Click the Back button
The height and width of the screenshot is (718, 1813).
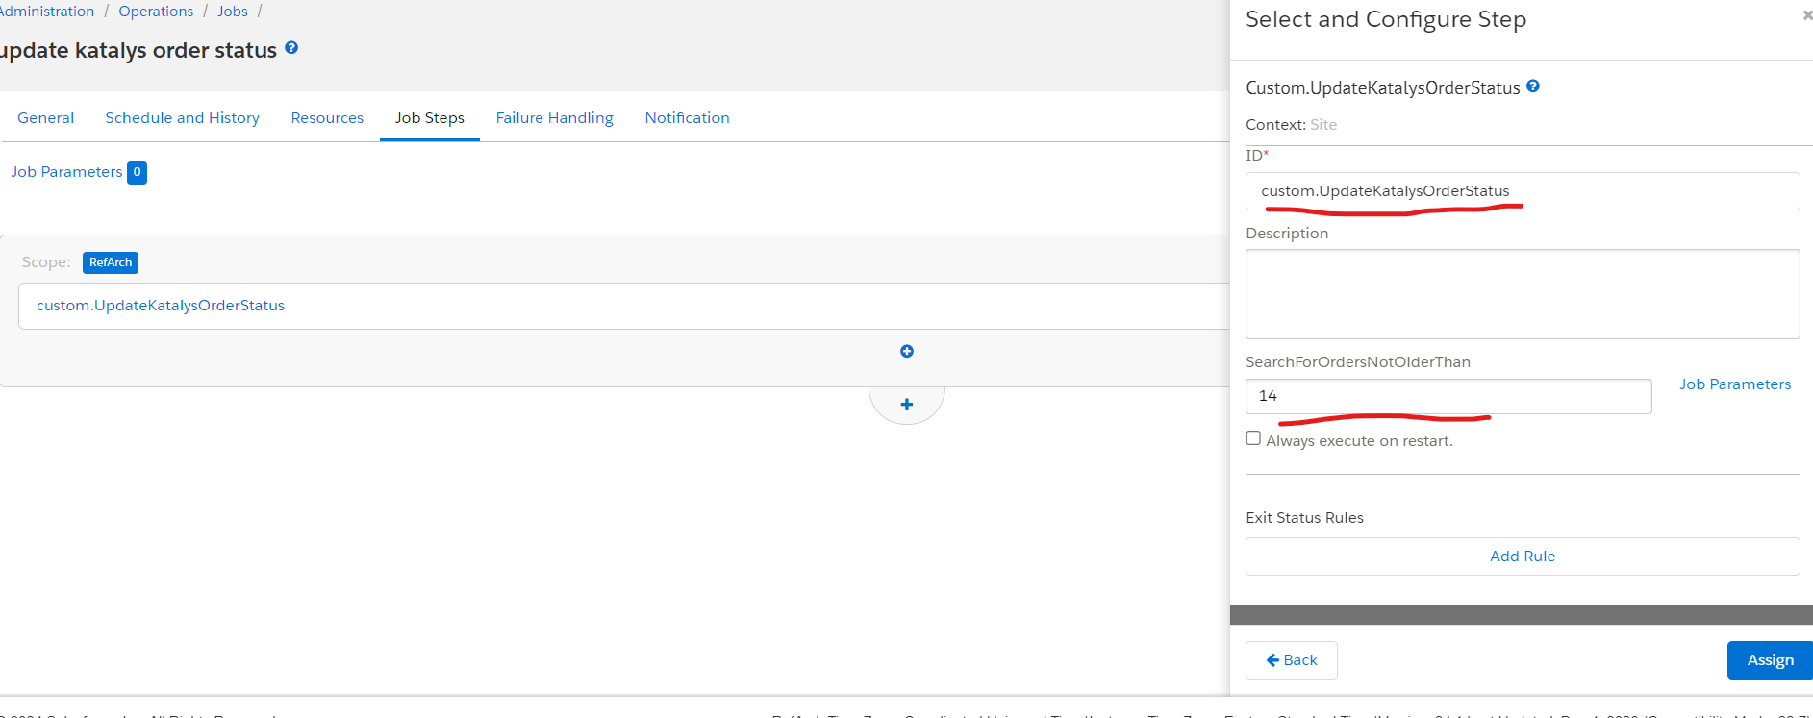(x=1291, y=660)
